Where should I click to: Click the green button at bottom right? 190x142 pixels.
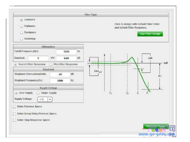tap(156, 126)
